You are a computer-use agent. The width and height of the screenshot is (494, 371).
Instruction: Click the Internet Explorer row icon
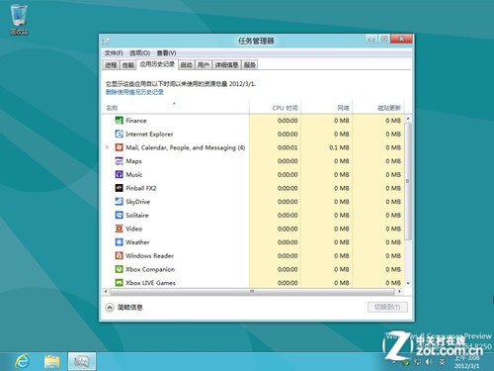(119, 134)
